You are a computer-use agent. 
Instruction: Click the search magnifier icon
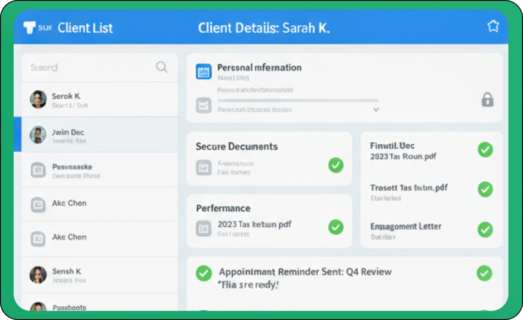click(162, 67)
